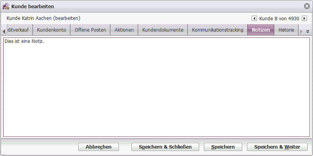Switch to the Kundenkonto tab

[x=52, y=30]
